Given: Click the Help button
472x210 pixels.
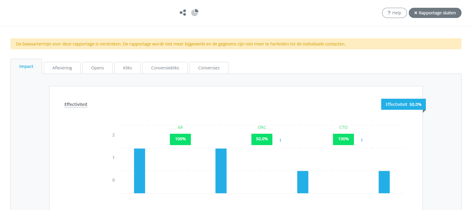Looking at the screenshot, I should pos(394,13).
